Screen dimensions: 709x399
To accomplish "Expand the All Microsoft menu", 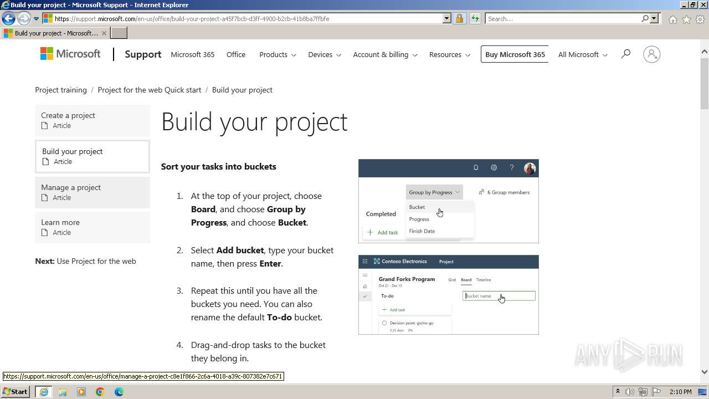I will pos(583,54).
